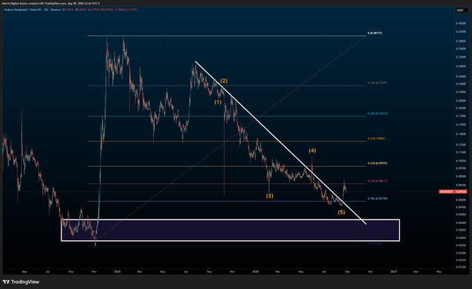Click the 0.5 Fibonacci level label
This screenshot has height=289, width=472.
376,139
